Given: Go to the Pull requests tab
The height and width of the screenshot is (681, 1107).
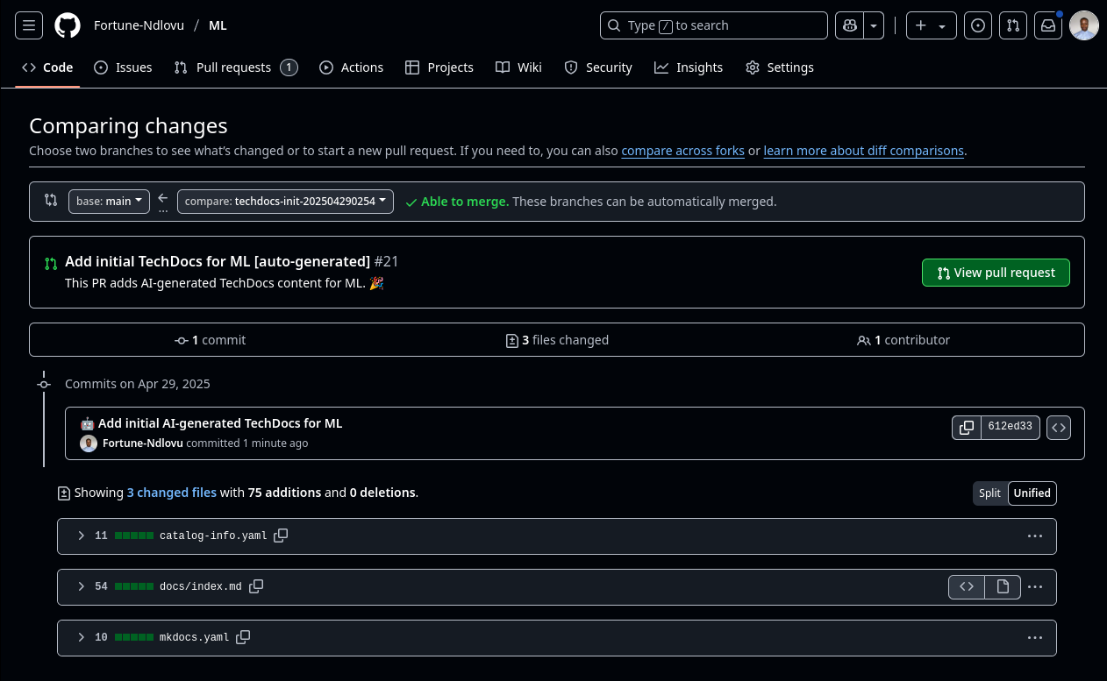Looking at the screenshot, I should [235, 67].
